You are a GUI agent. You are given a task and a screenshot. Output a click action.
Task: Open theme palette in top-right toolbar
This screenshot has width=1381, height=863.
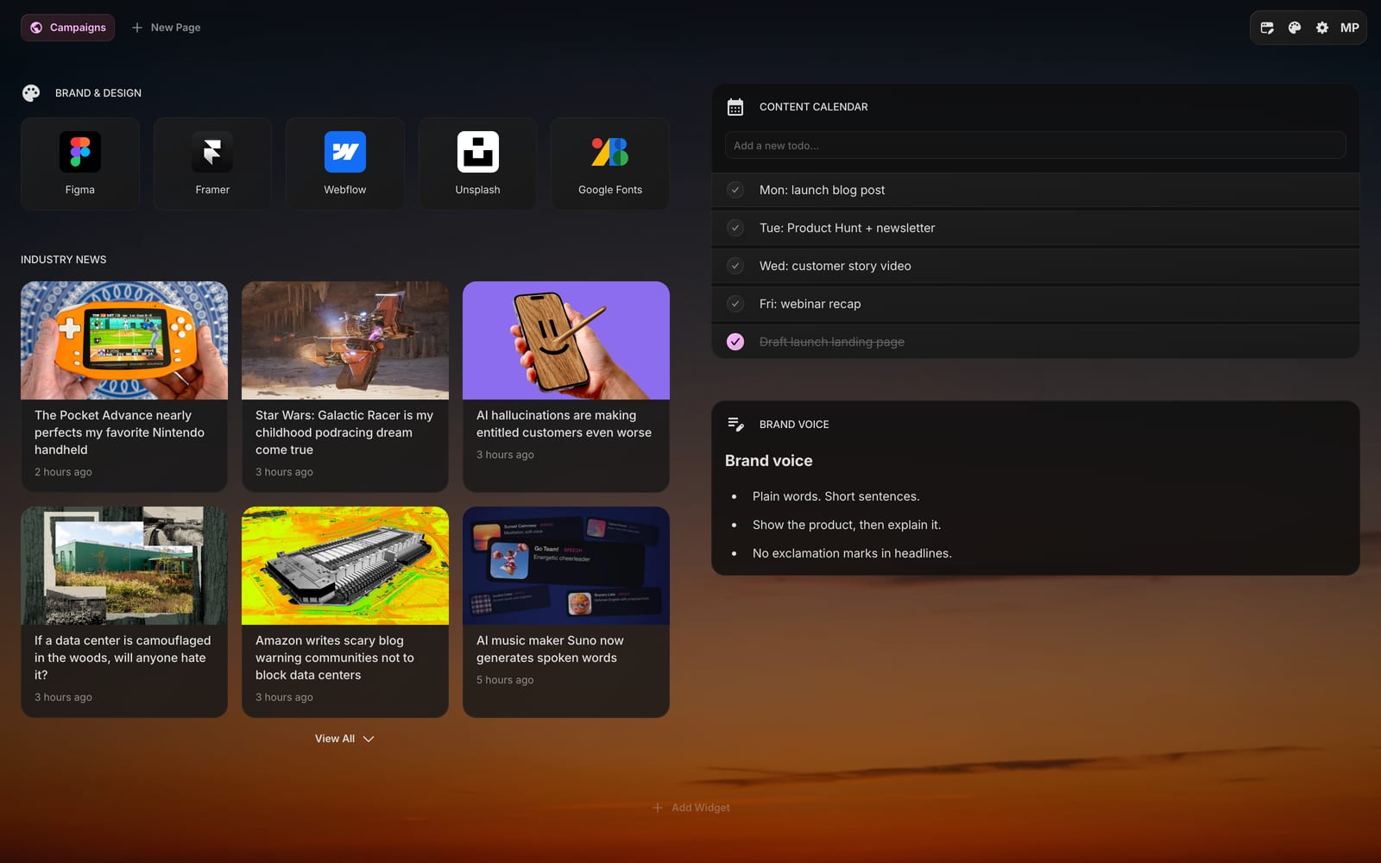1295,28
